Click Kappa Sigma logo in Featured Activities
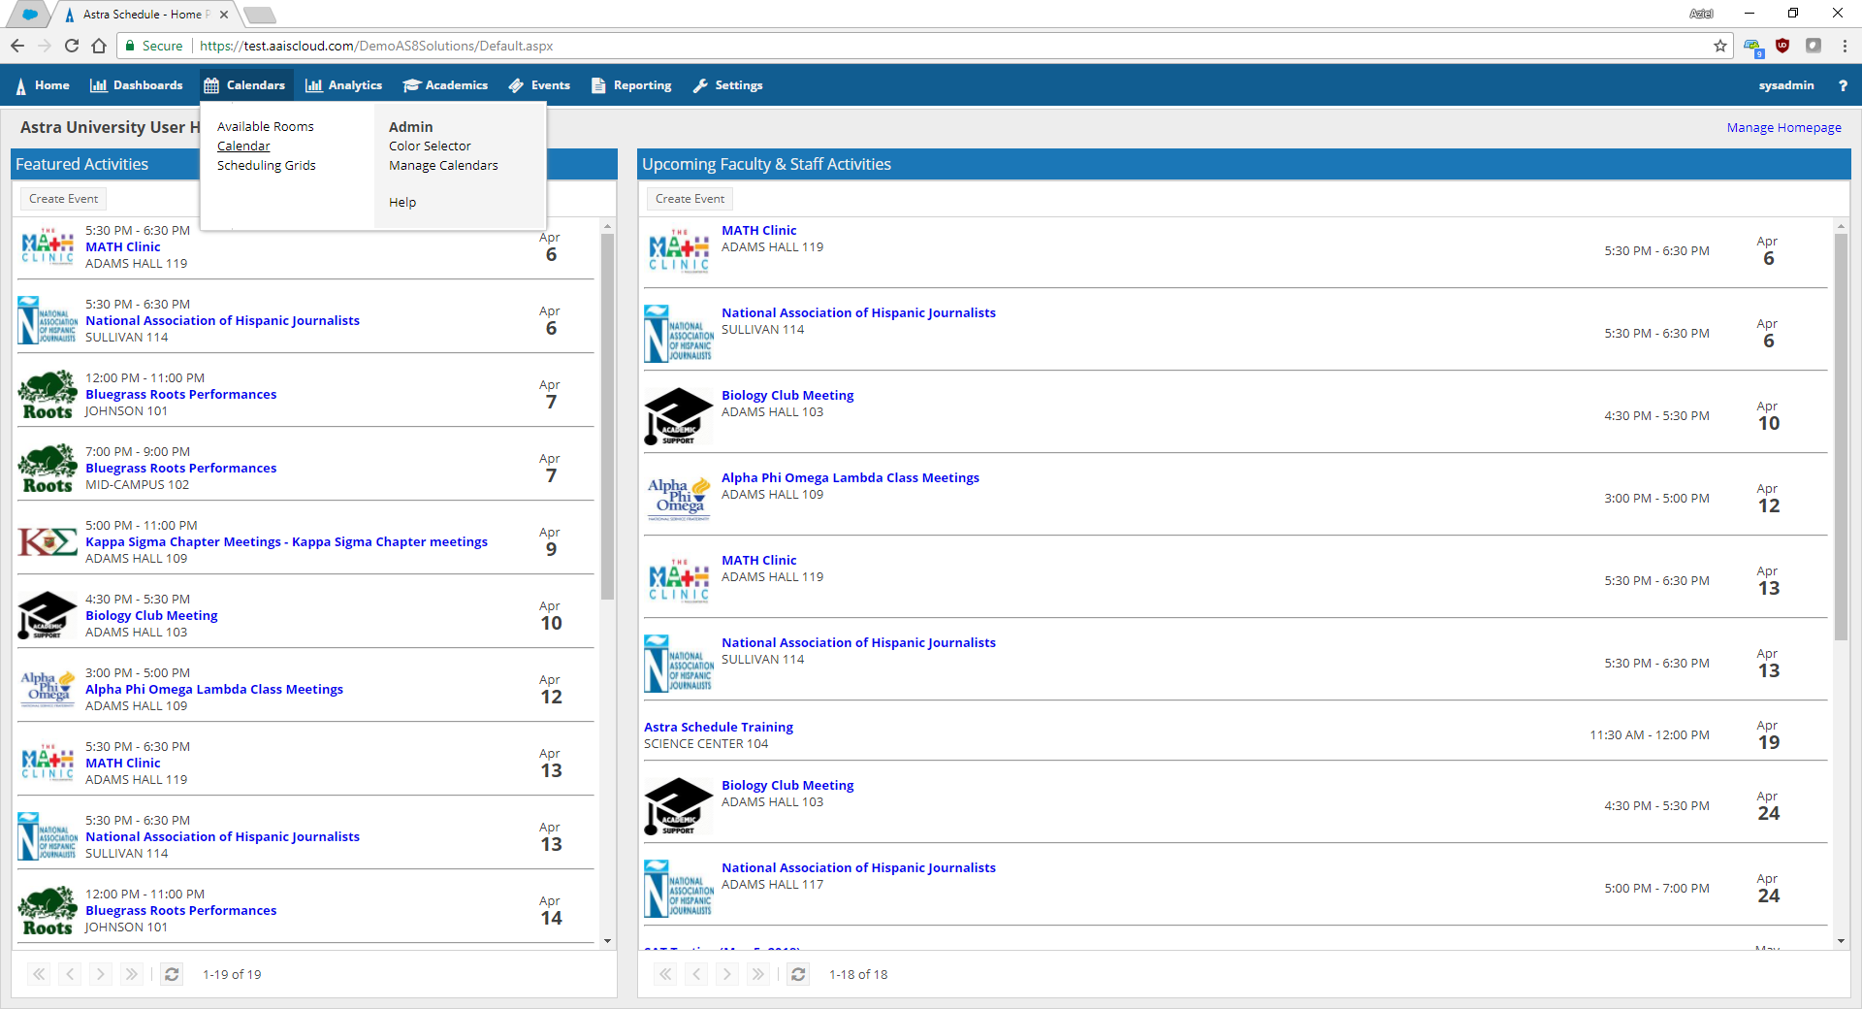The width and height of the screenshot is (1862, 1009). [48, 541]
